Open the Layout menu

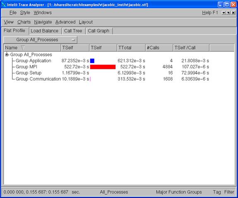coord(86,22)
